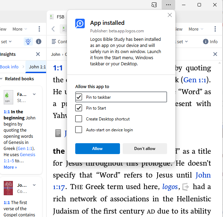This screenshot has height=217, width=223.
Task: Click the left panel info circle icon
Action: (39, 41)
